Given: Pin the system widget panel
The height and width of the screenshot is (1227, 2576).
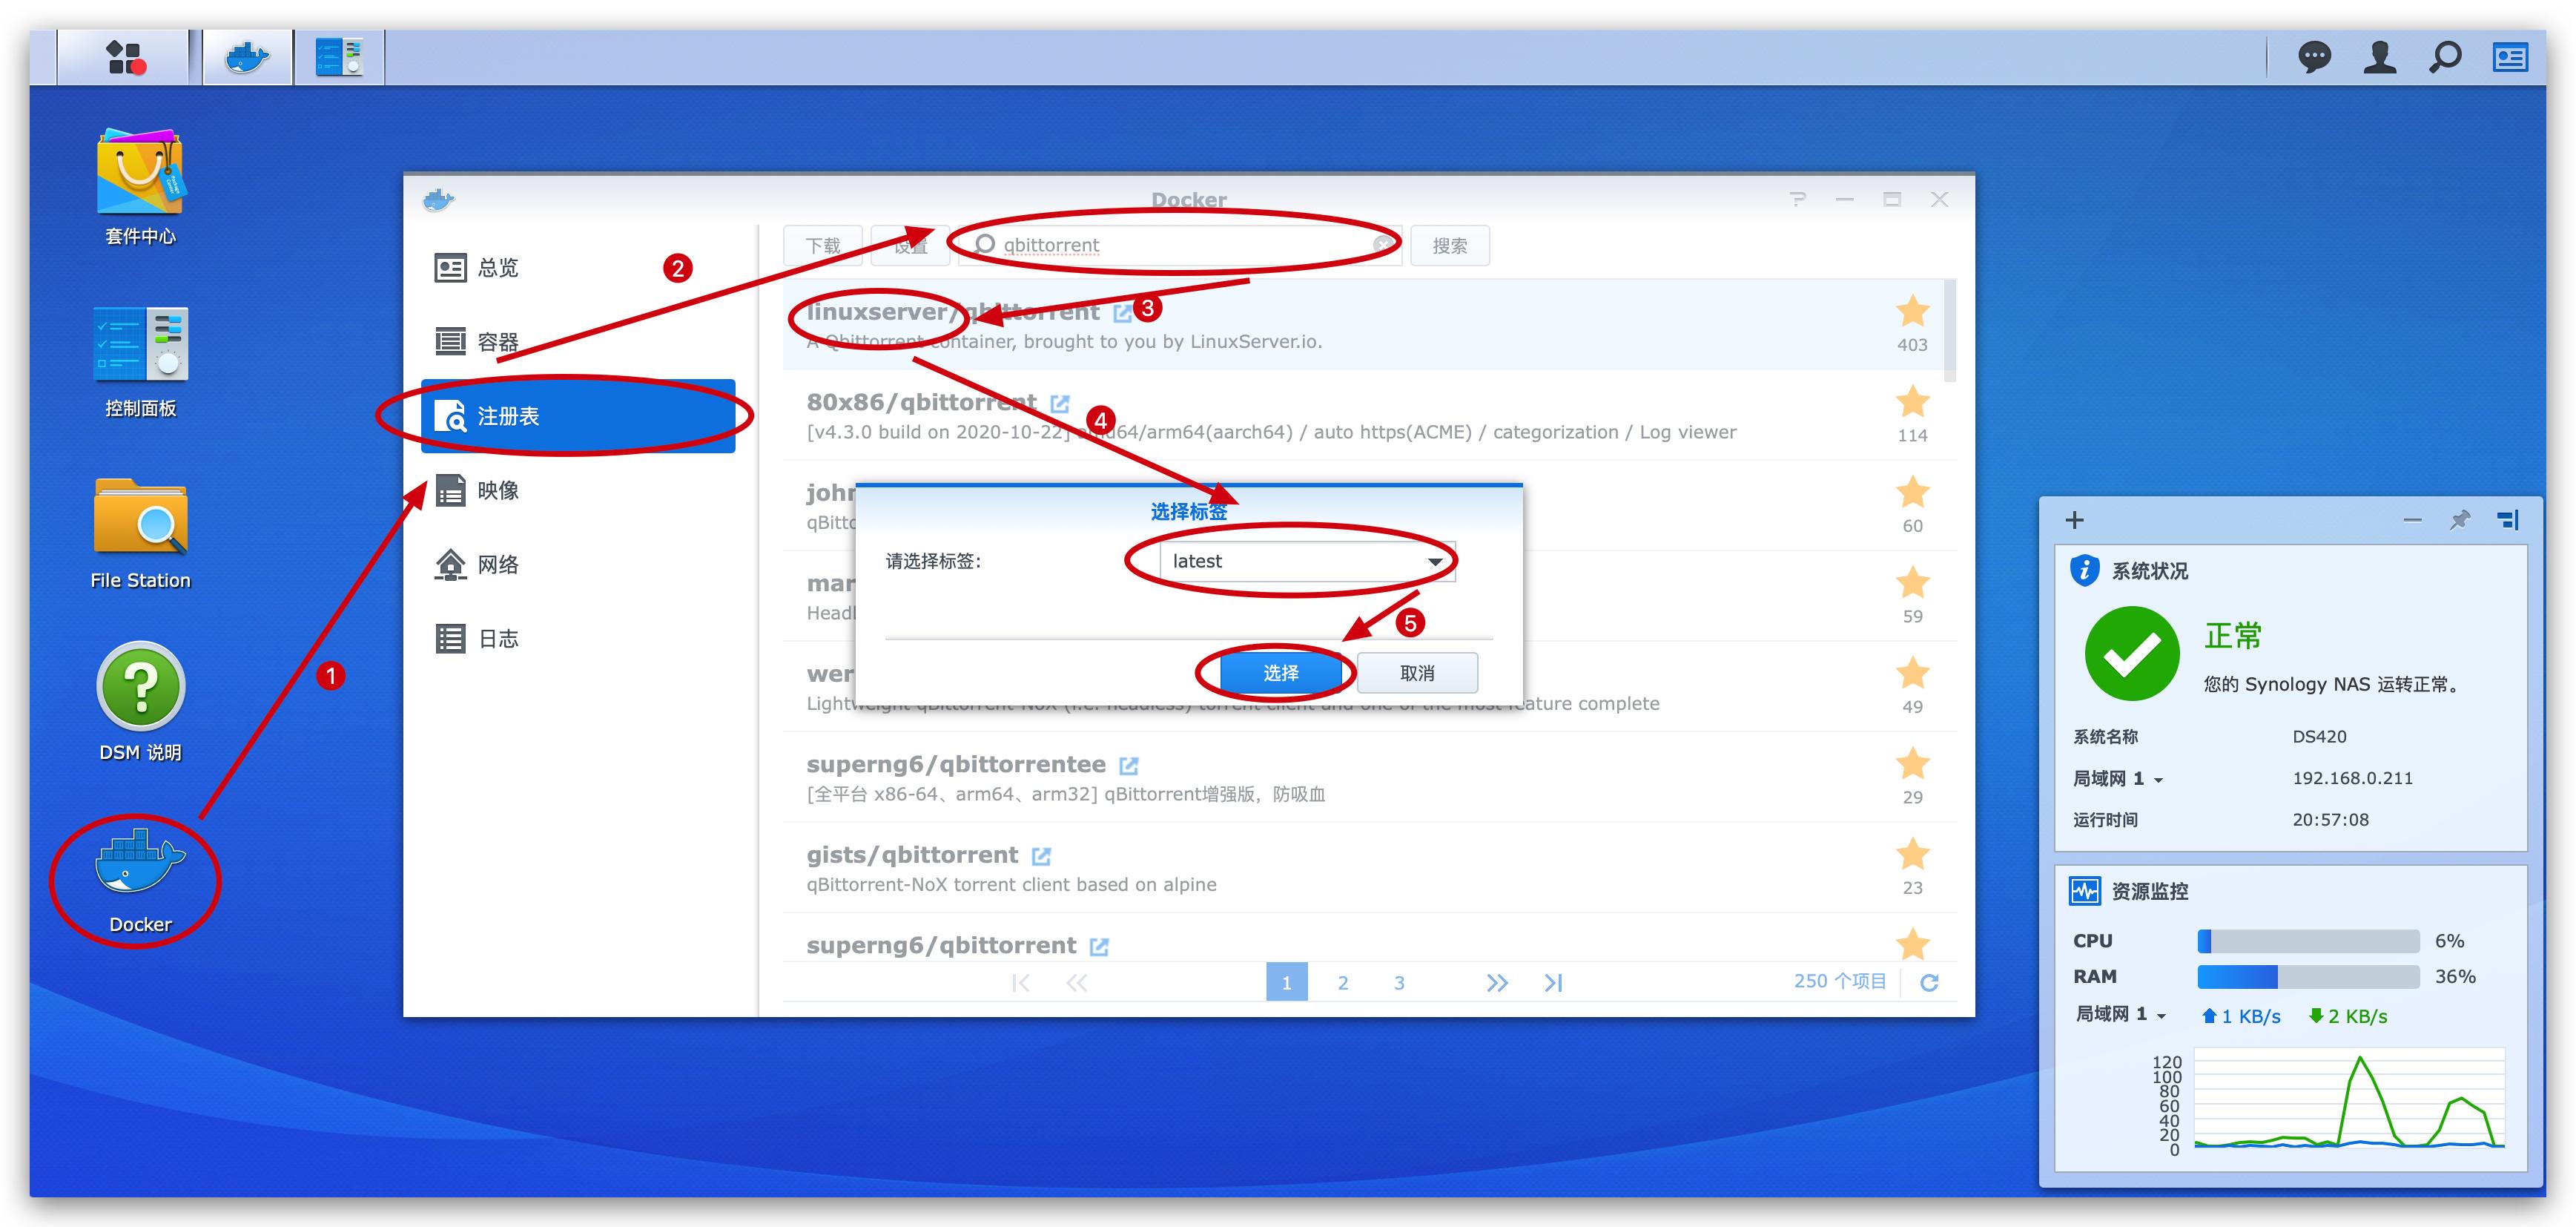Looking at the screenshot, I should 2460,519.
